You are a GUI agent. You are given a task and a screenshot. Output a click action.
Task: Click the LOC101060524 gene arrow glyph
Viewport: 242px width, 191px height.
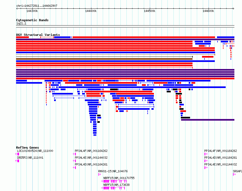[x=17, y=154]
